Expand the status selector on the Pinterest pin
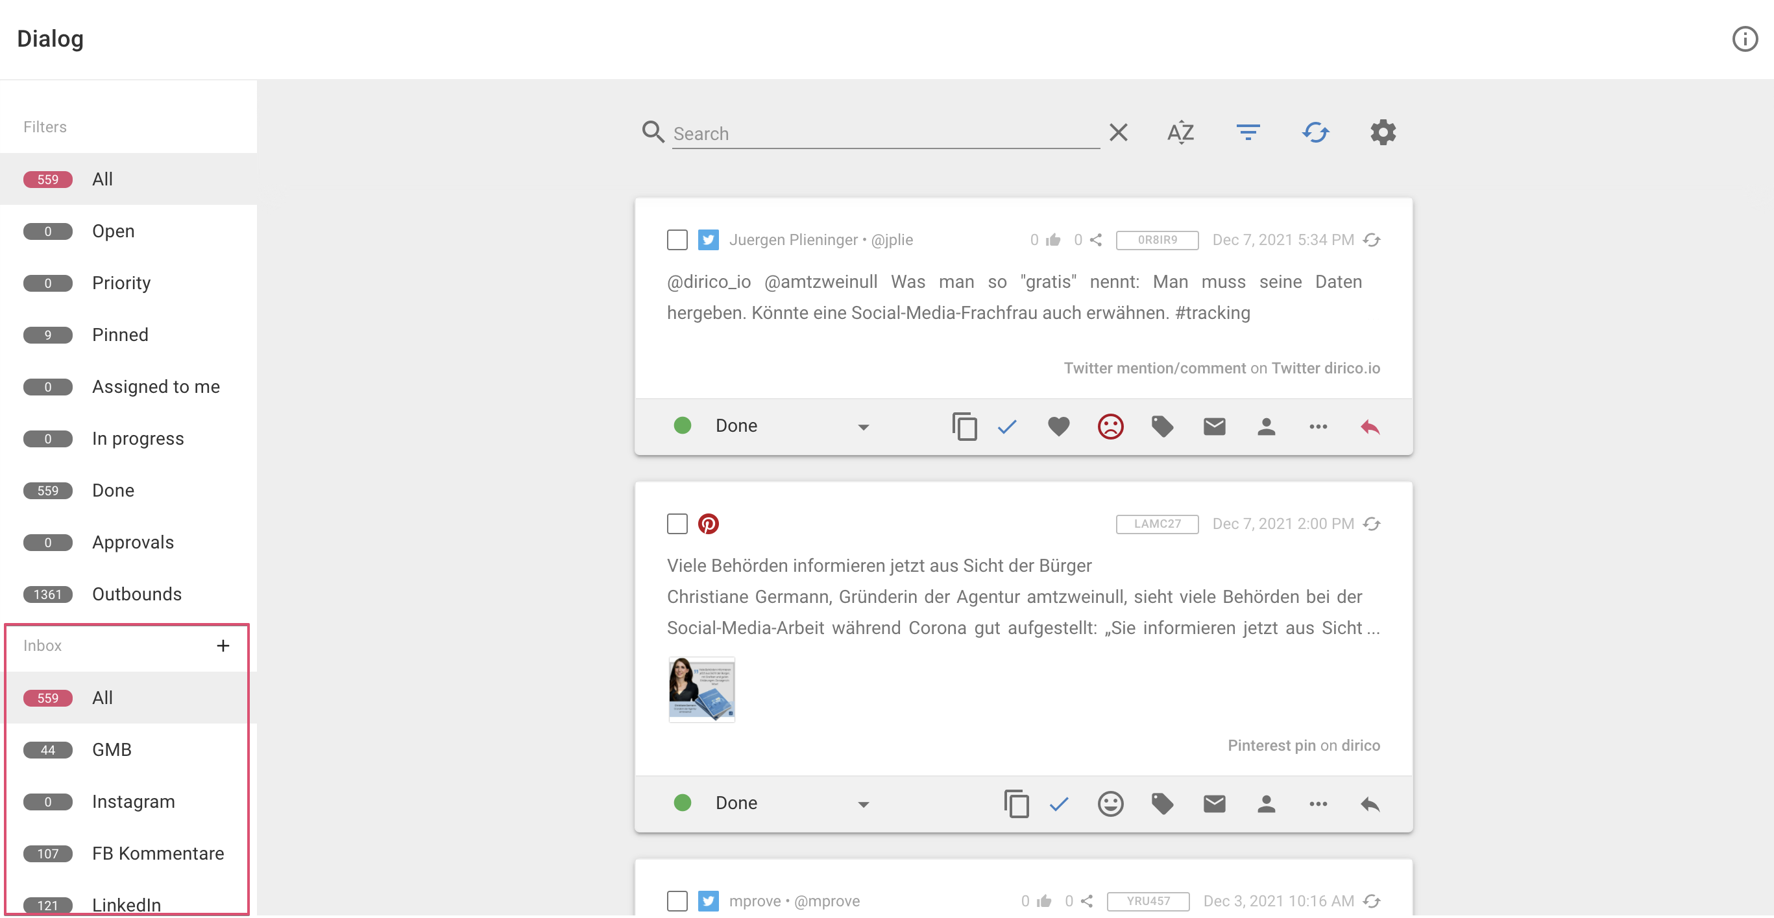 coord(864,803)
